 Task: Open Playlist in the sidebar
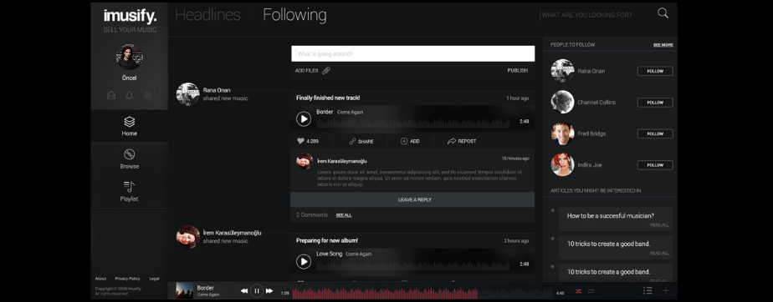tap(129, 192)
